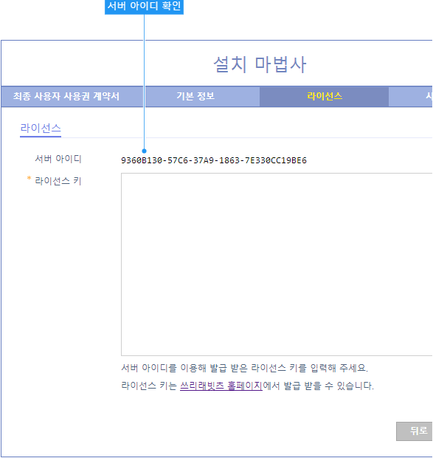Screen dimensions: 433x458
Task: Click the help text 서버 아이디를 이용해 발급 받은
Action: click(x=184, y=368)
